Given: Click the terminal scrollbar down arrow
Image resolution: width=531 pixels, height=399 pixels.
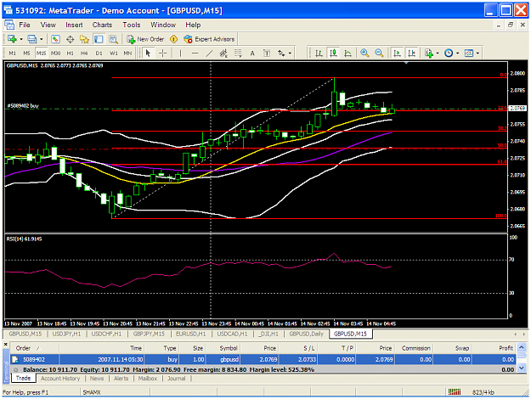Looking at the screenshot, I should point(522,368).
